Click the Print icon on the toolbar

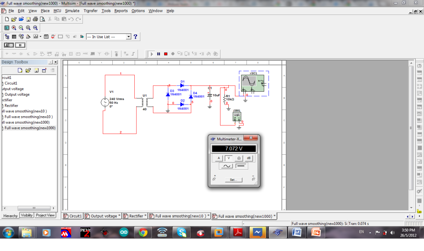point(35,20)
